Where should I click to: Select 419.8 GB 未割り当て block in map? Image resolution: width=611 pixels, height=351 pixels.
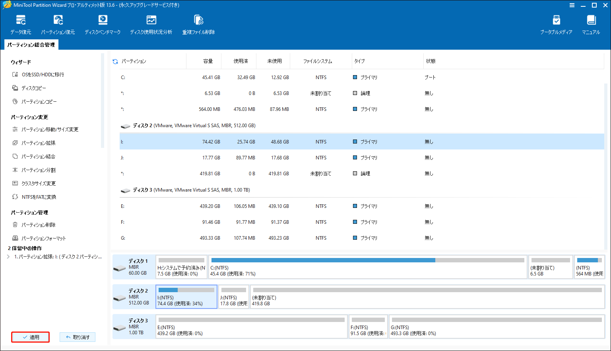pyautogui.click(x=427, y=297)
